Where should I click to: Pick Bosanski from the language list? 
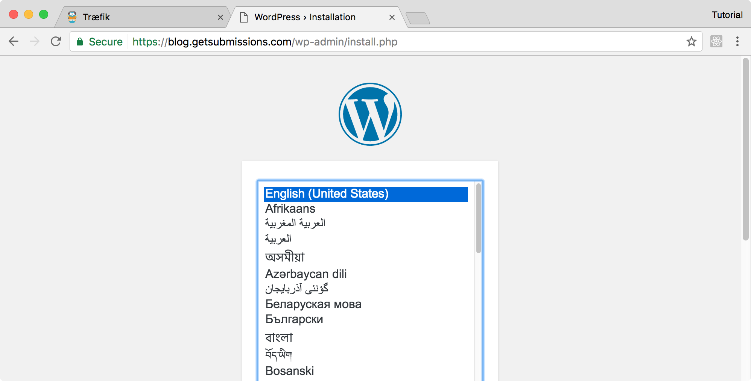366,371
